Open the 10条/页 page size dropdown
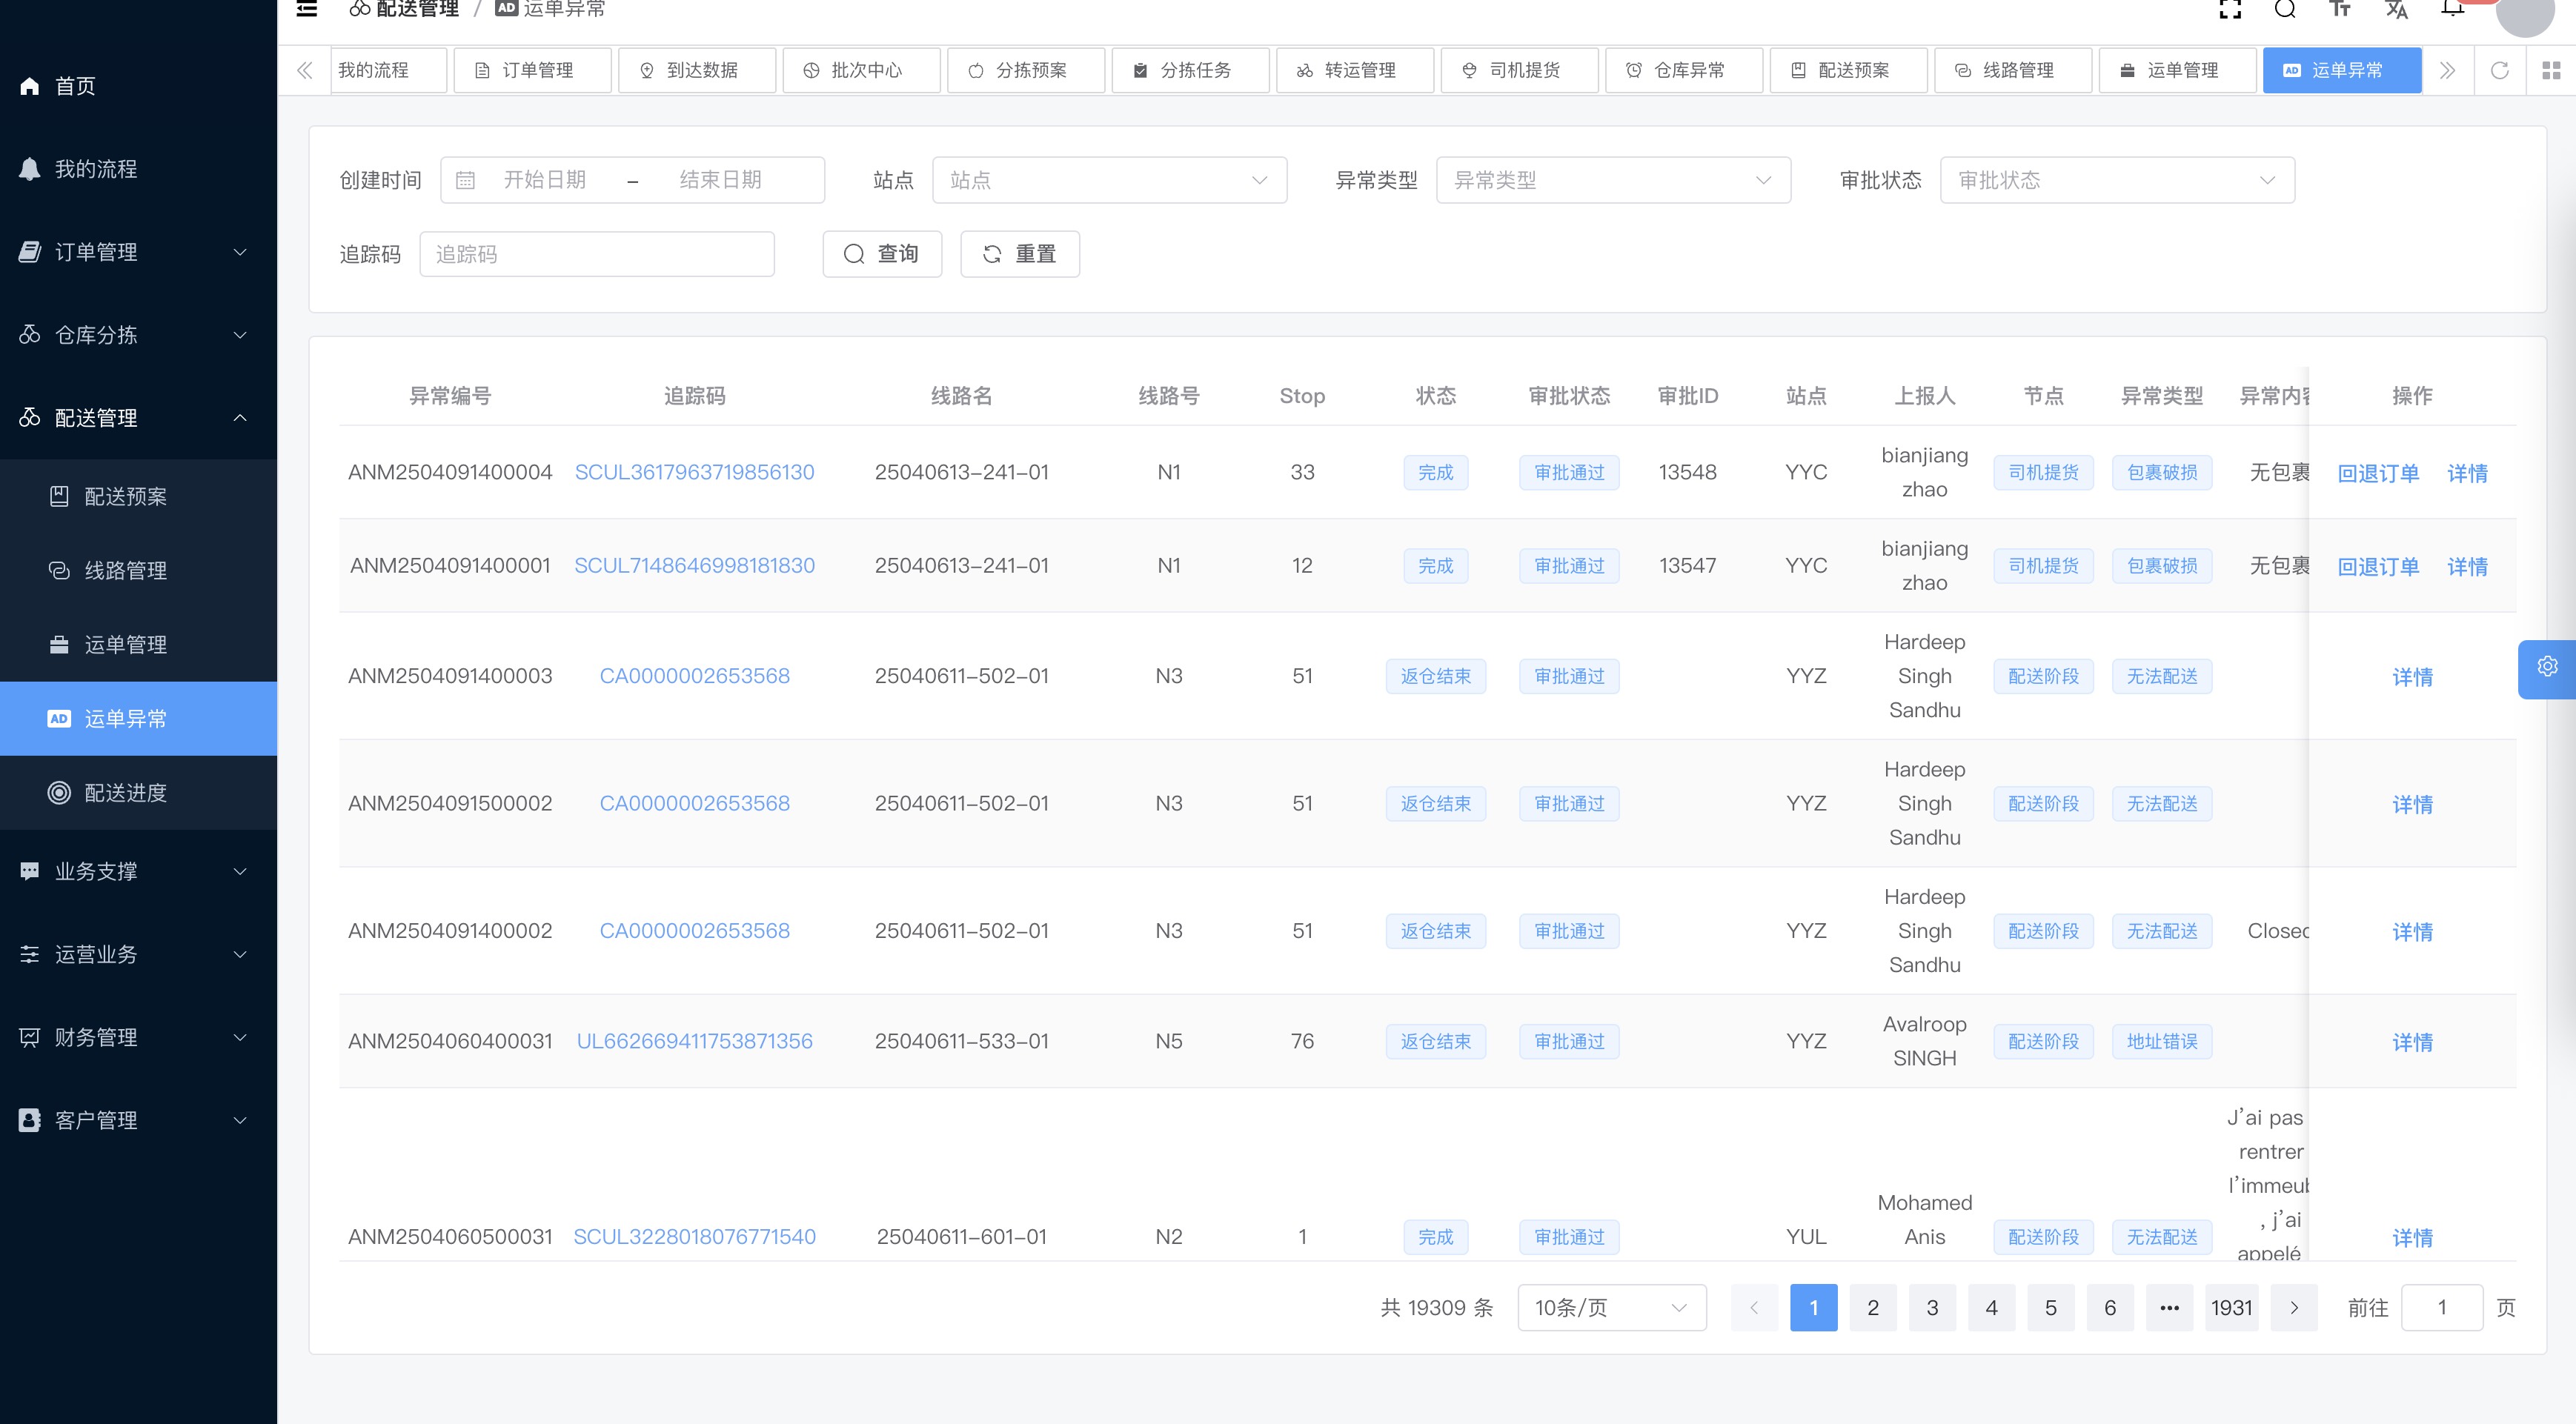 (1610, 1307)
